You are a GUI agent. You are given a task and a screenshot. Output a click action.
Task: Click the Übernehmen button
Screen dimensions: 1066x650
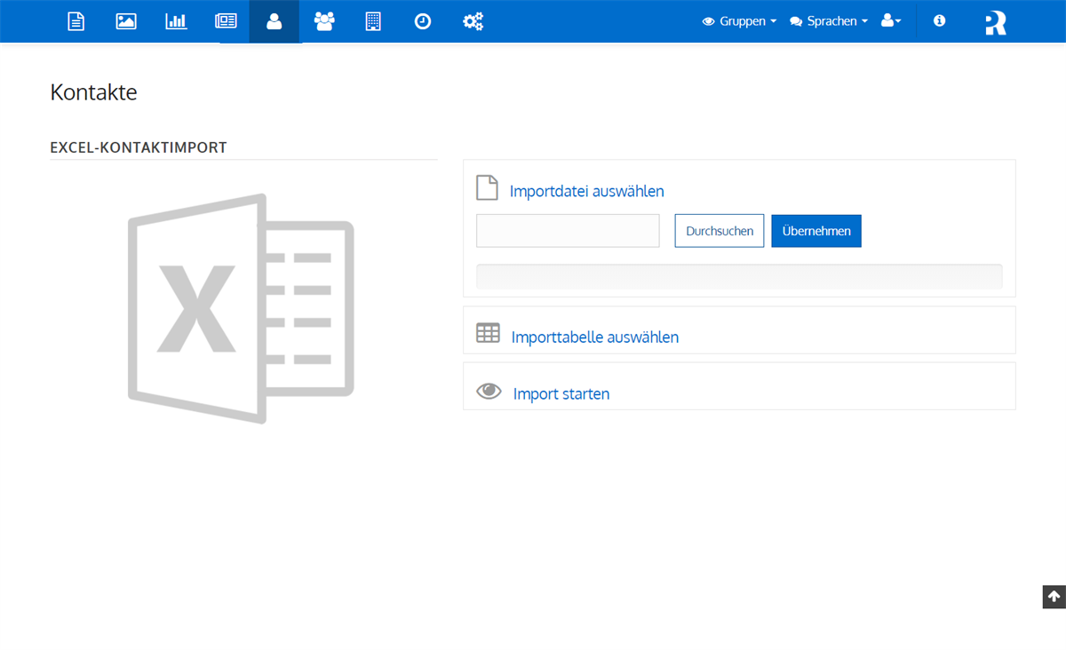coord(815,231)
